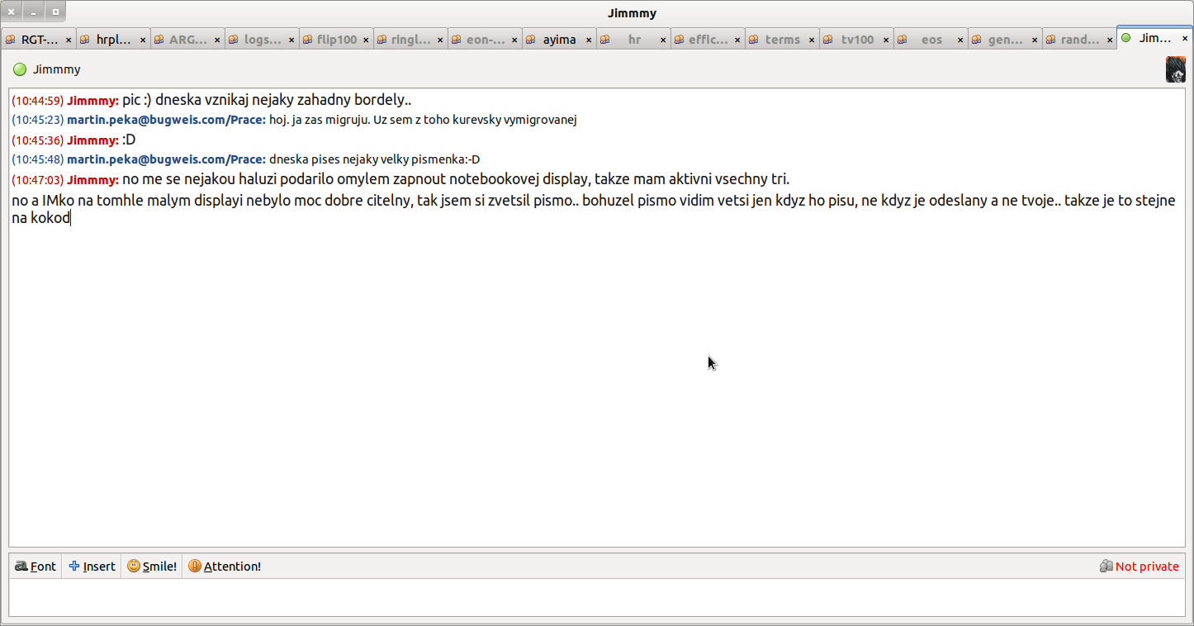Open the Insert menu in toolbar
Screen dimensions: 1194x626
[92, 567]
